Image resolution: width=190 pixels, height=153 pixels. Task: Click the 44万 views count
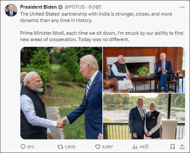[144, 147]
